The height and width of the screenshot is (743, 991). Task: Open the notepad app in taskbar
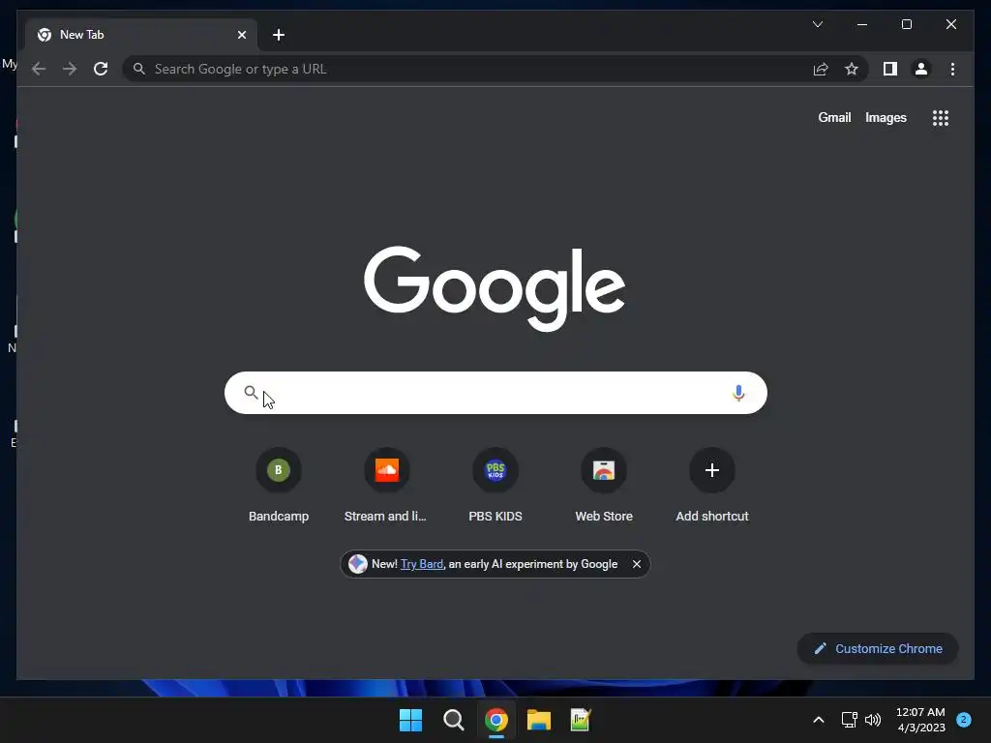[x=581, y=720]
